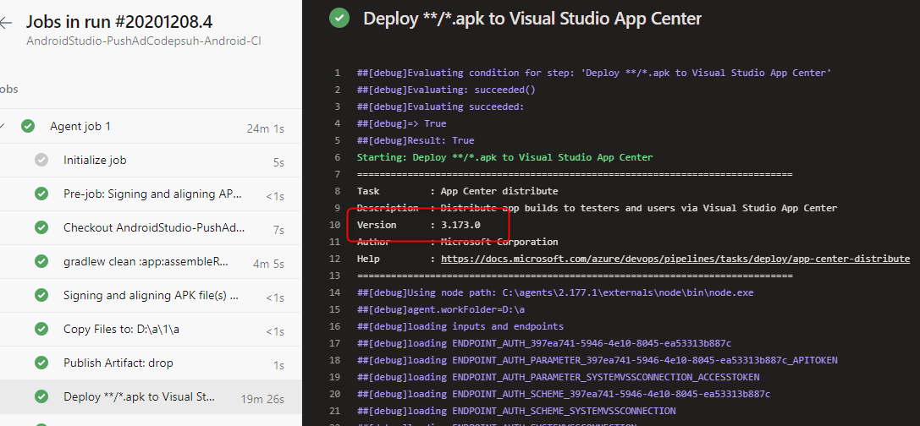Image resolution: width=920 pixels, height=426 pixels.
Task: Click green check icon beside the Deploy **/*.apk step
Action: tap(41, 396)
